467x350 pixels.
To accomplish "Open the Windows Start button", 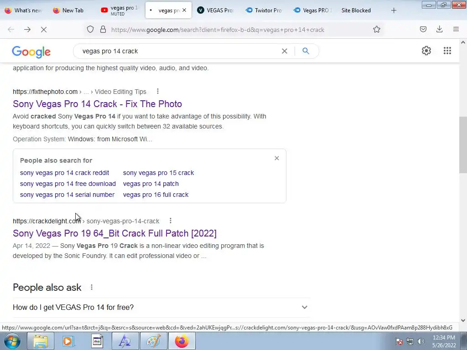I will tap(12, 341).
